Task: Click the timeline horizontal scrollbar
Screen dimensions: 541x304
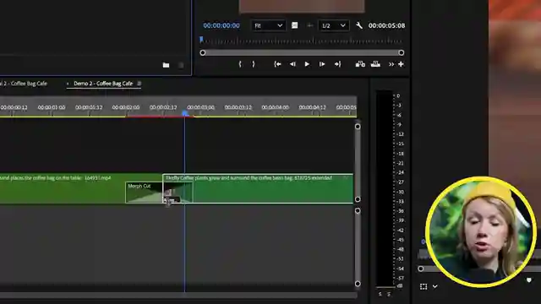Action: (178, 296)
